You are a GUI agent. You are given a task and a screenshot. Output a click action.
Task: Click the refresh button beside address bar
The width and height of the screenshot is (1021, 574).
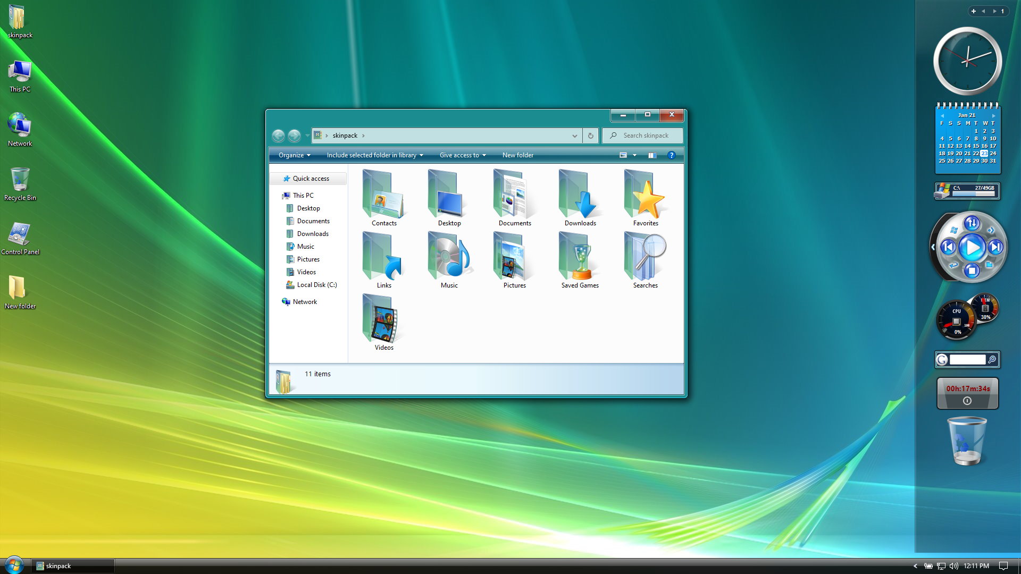(x=590, y=136)
